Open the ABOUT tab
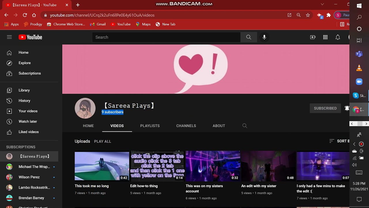The image size is (369, 208). pos(219,126)
